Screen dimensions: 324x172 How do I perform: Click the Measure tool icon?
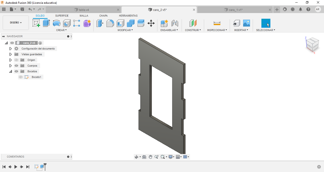[x=217, y=23]
